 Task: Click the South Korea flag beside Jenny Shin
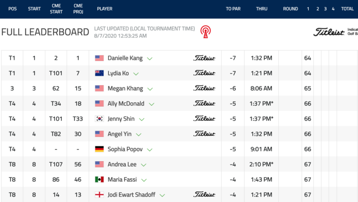tap(99, 119)
